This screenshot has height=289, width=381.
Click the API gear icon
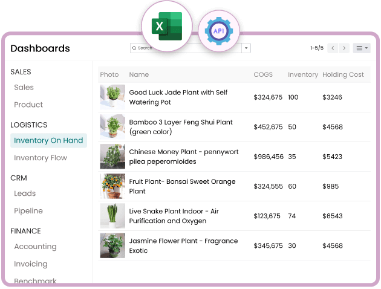pos(218,29)
